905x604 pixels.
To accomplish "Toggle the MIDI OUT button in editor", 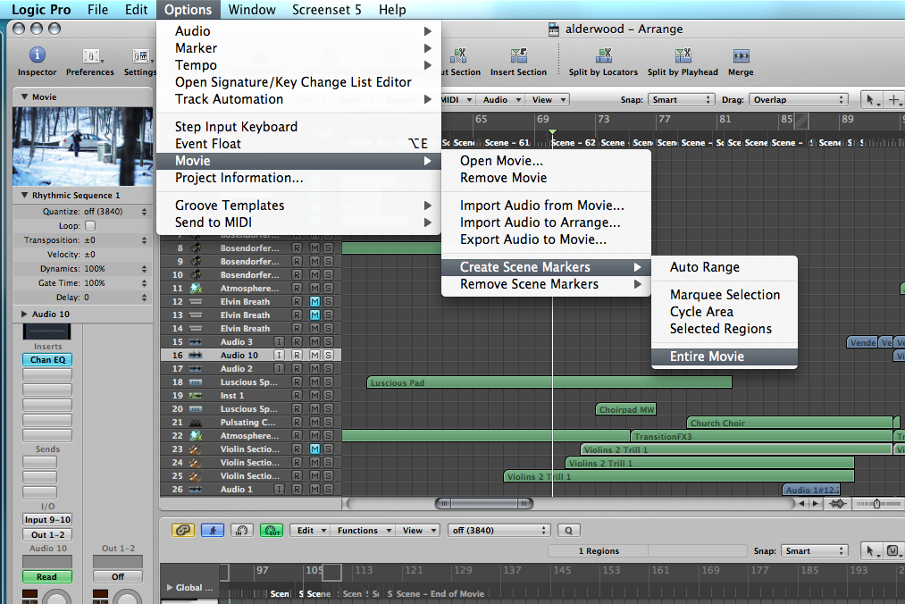I will [x=272, y=530].
